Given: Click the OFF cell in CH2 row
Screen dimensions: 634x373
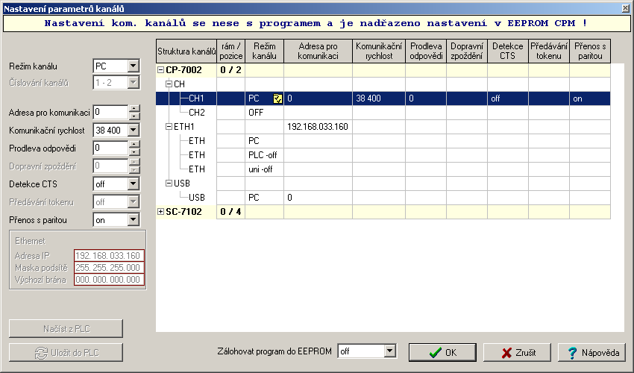Looking at the screenshot, I should pyautogui.click(x=265, y=113).
